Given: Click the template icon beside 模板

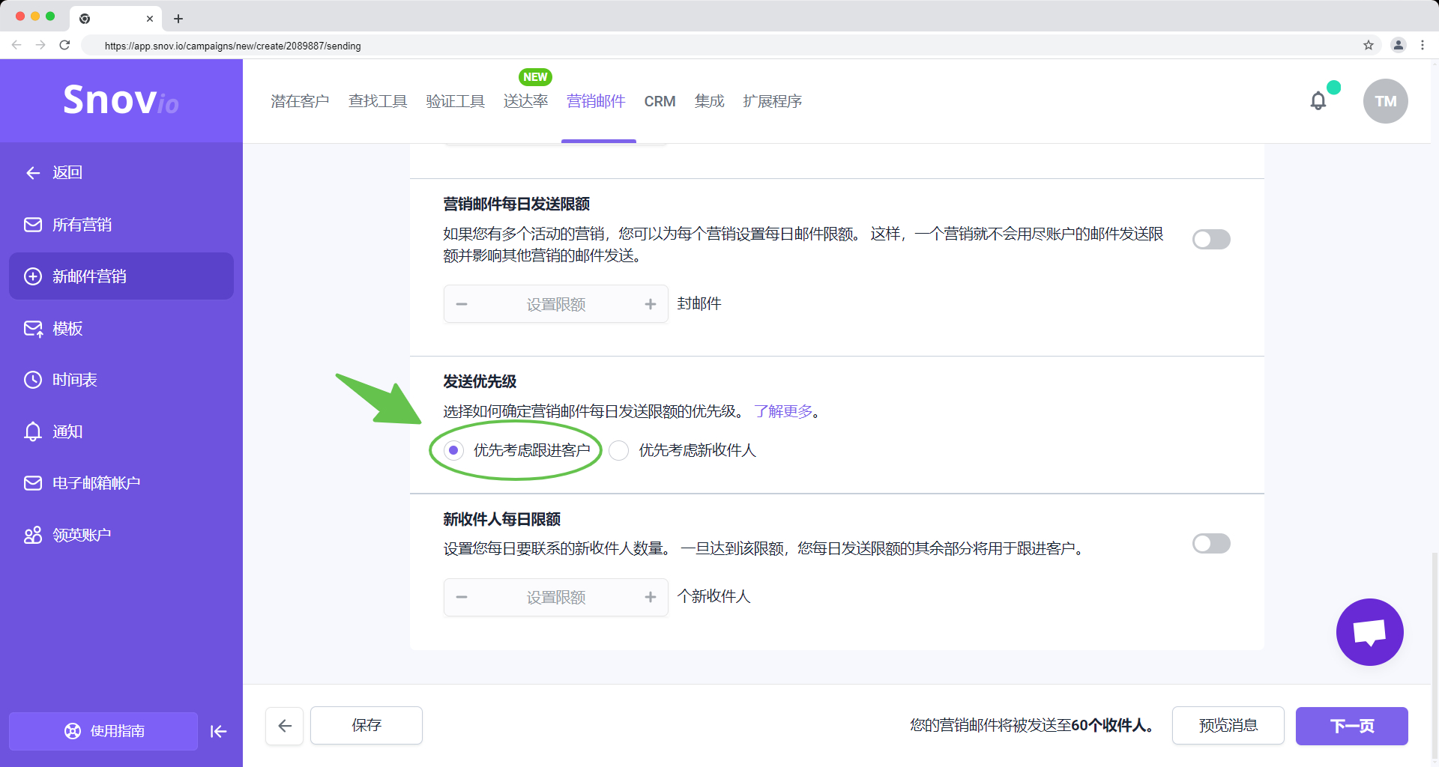Looking at the screenshot, I should point(33,329).
